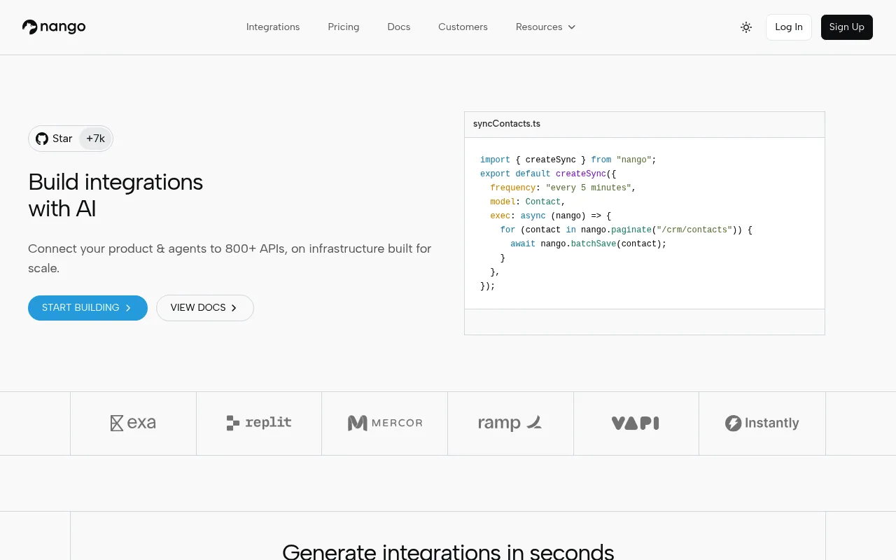896x560 pixels.
Task: Click the "Generate integrations in seconds" heading
Action: pos(448,551)
